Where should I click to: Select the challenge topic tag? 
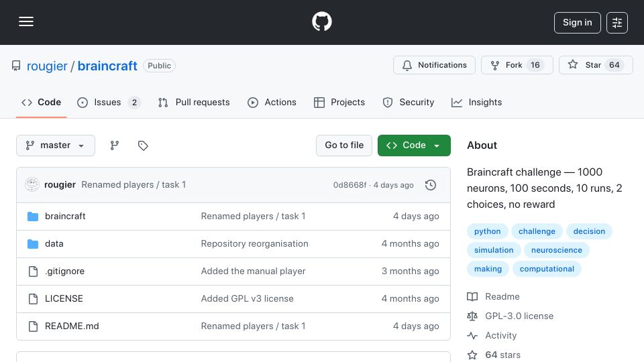pos(537,231)
